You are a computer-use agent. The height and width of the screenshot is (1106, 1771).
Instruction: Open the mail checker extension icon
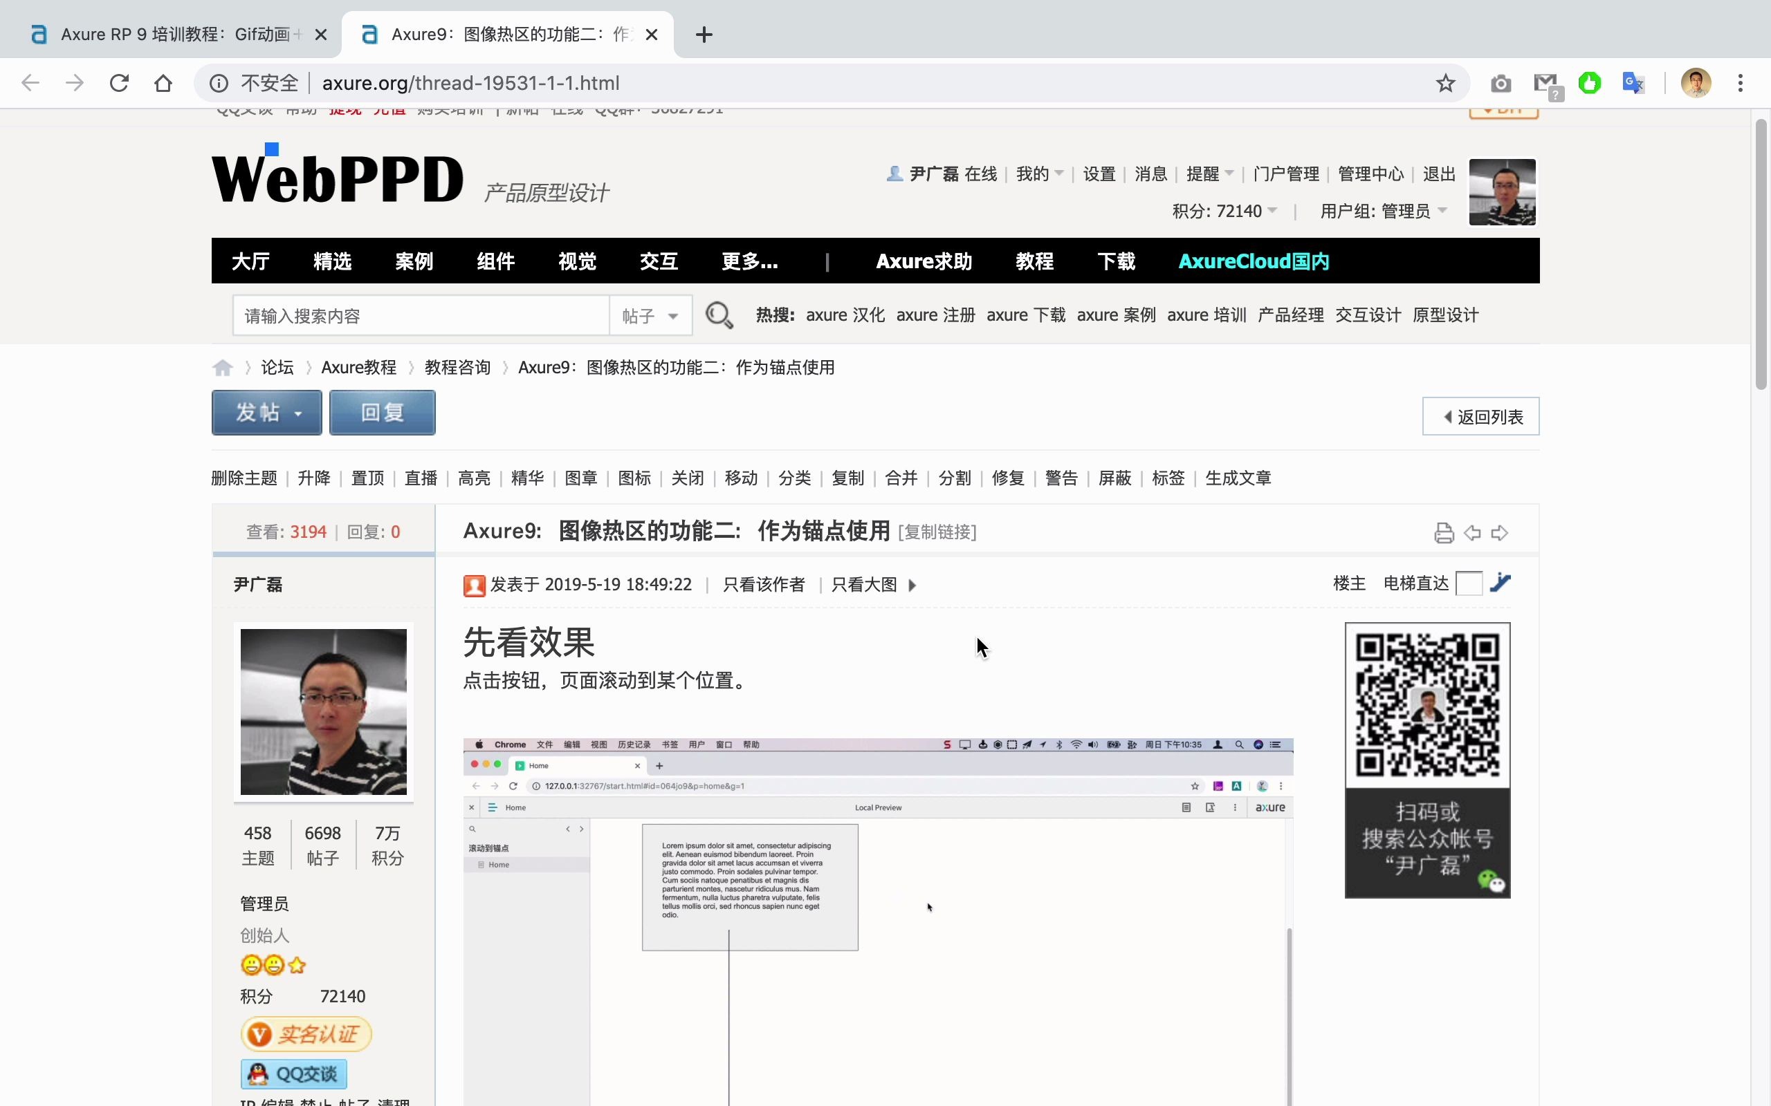point(1547,85)
